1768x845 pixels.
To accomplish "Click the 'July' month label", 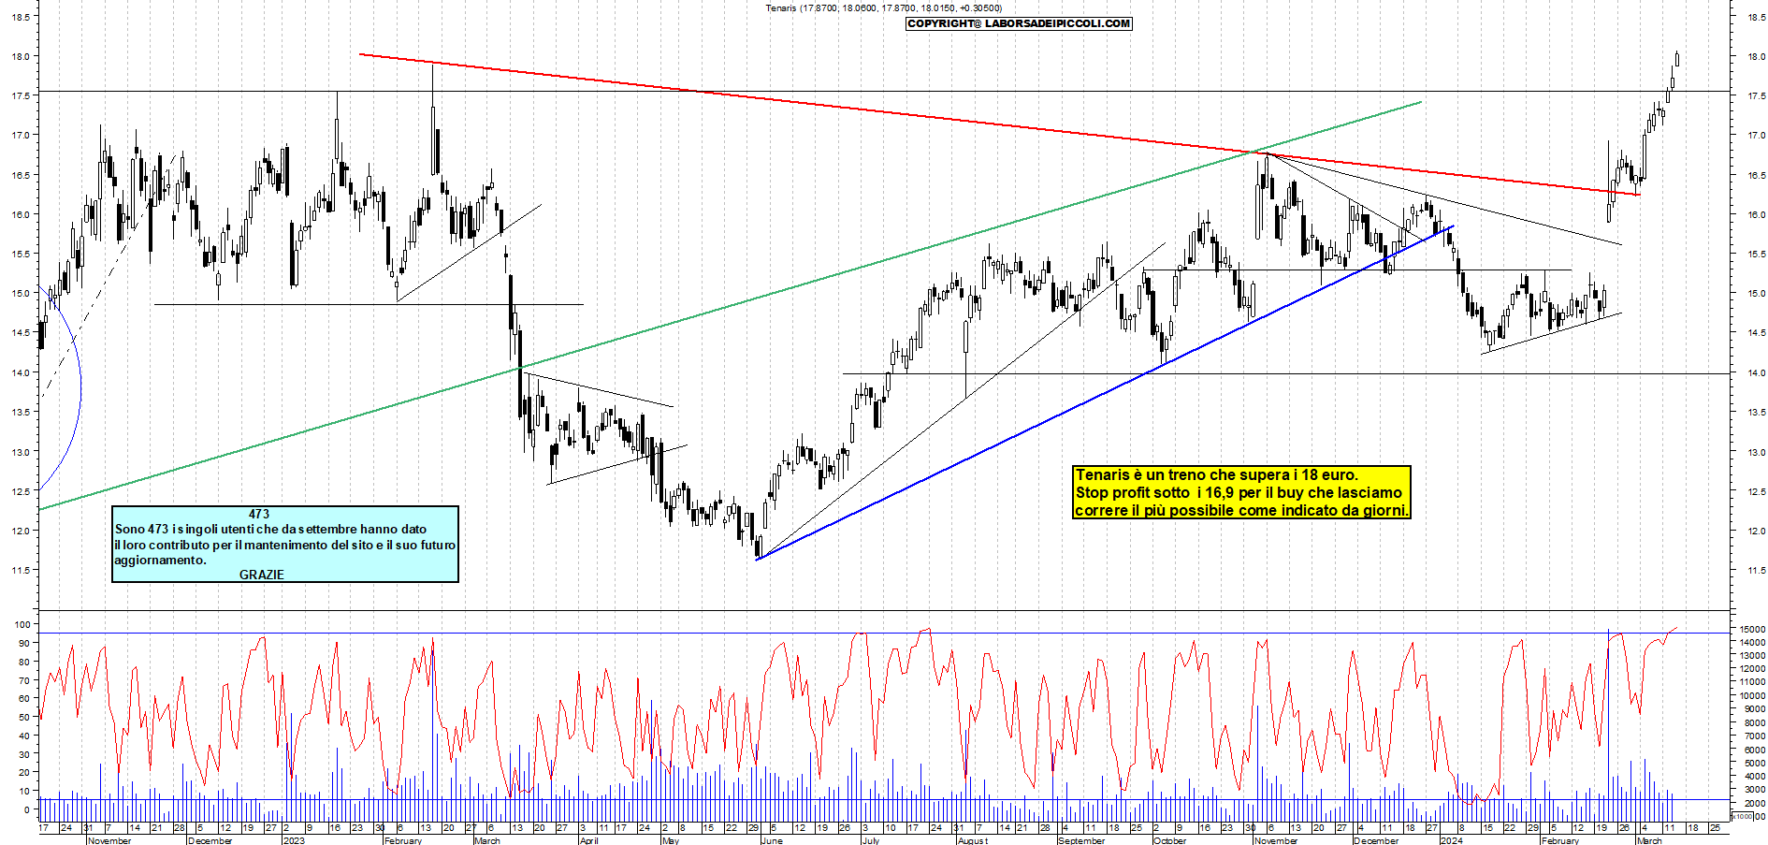I will pyautogui.click(x=871, y=840).
